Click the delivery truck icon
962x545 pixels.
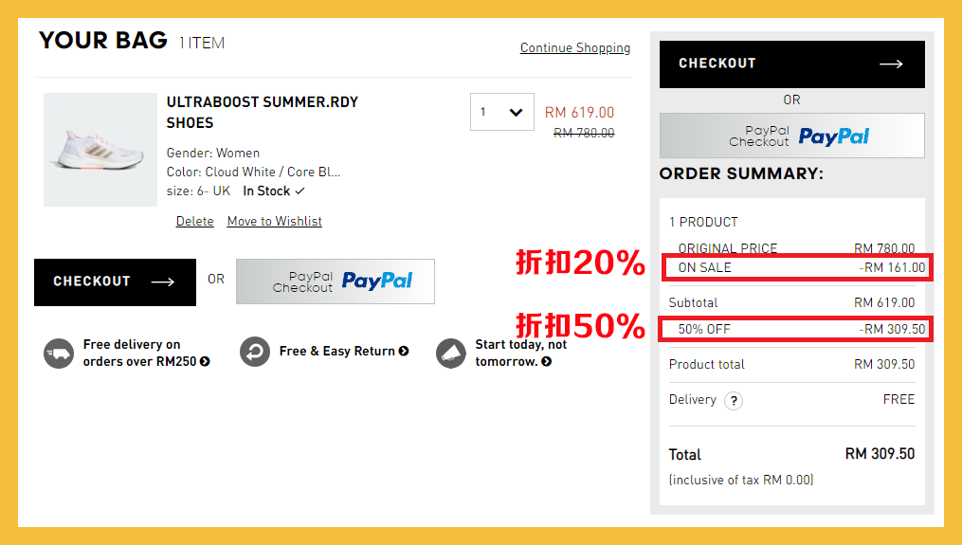click(59, 354)
